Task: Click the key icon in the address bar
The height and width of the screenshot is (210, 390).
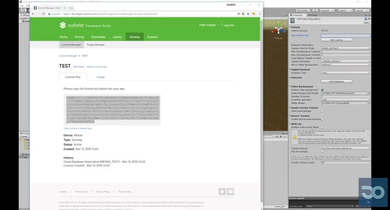Action: point(239,14)
